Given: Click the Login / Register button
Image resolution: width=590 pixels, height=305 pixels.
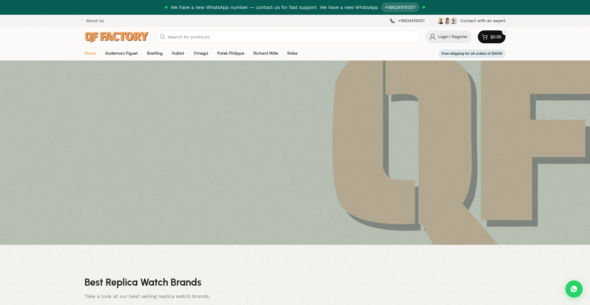Looking at the screenshot, I should (449, 37).
